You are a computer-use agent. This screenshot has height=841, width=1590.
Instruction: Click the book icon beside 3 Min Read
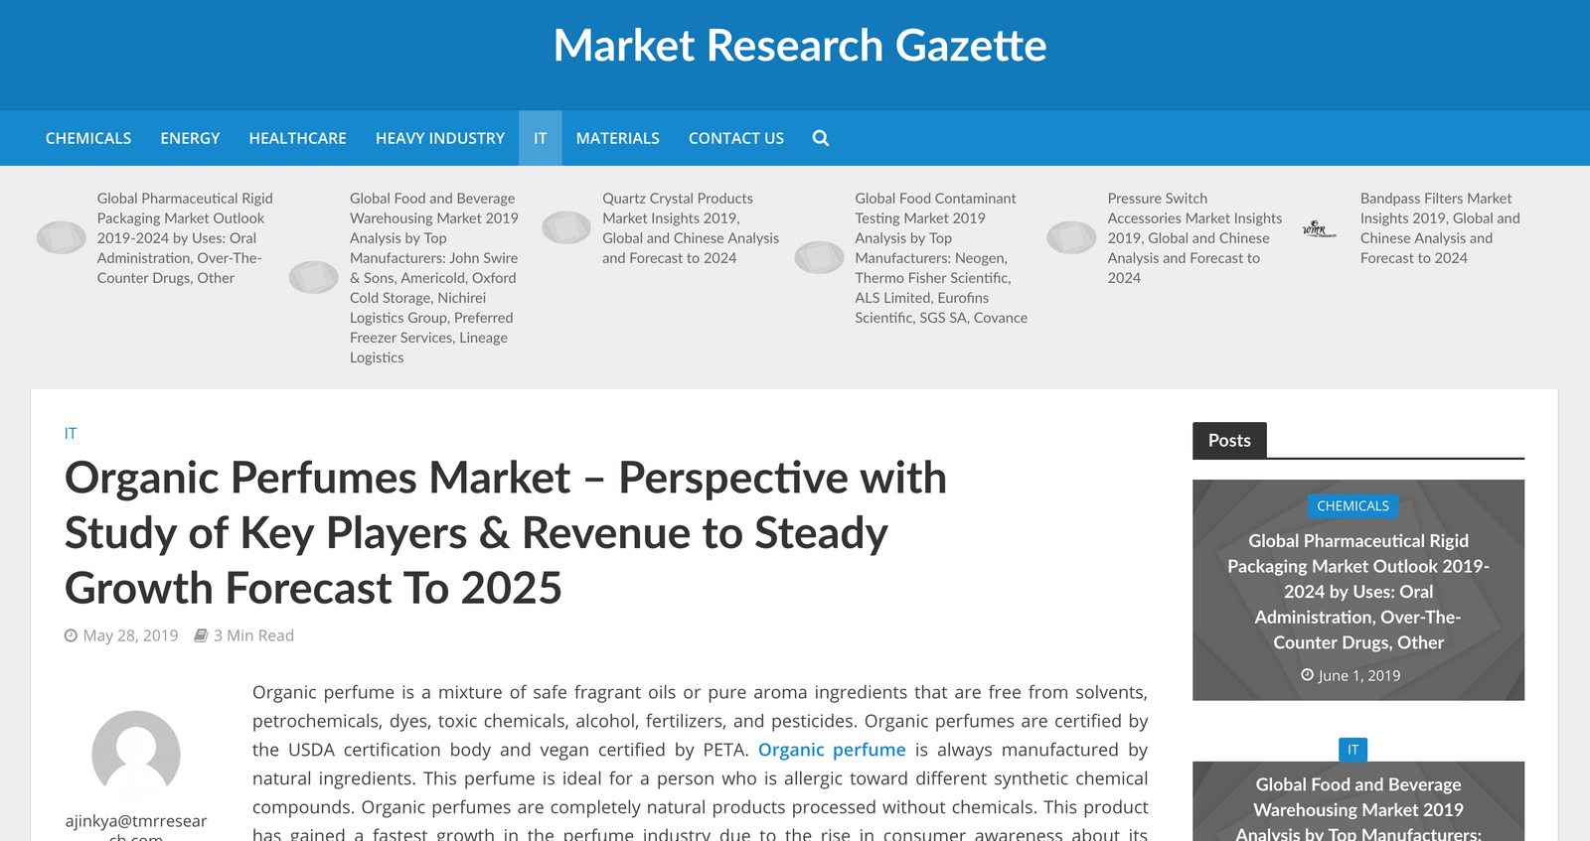pyautogui.click(x=201, y=635)
